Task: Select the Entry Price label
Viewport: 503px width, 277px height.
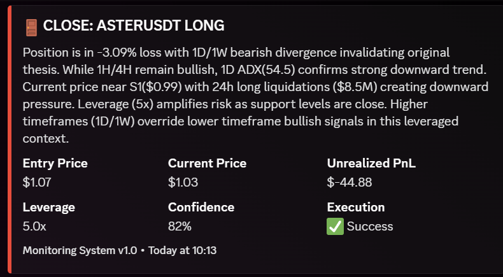Action: 55,164
